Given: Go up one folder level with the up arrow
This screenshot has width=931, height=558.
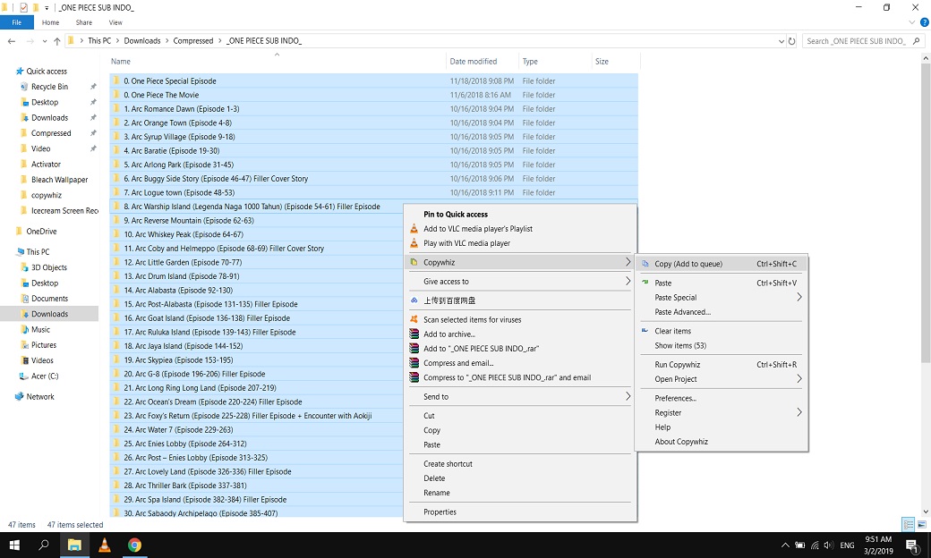Looking at the screenshot, I should 57,41.
